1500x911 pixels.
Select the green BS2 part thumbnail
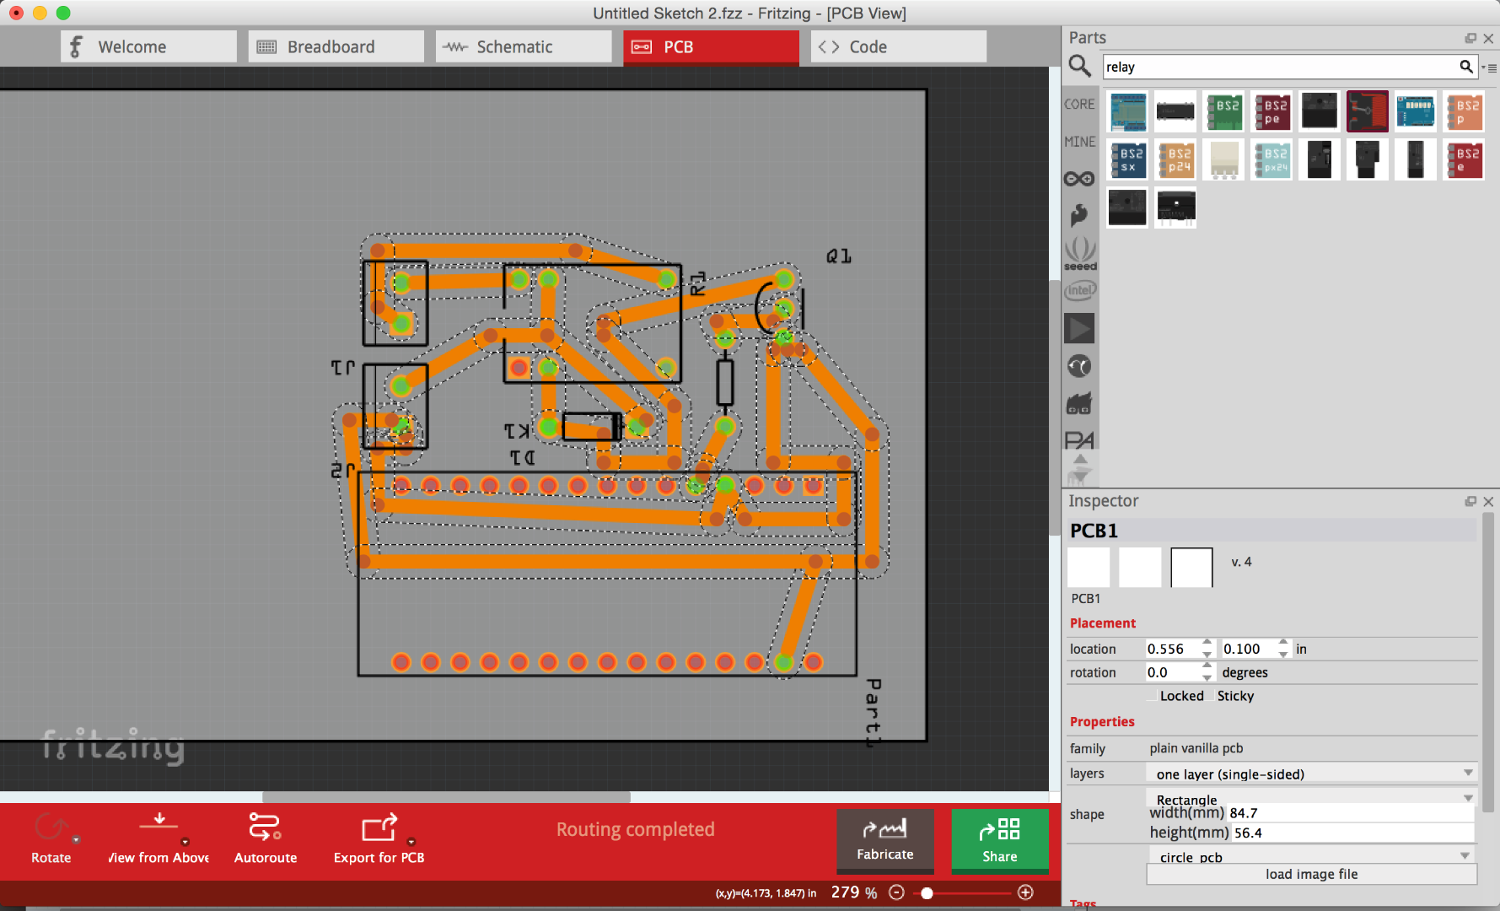[x=1223, y=111]
